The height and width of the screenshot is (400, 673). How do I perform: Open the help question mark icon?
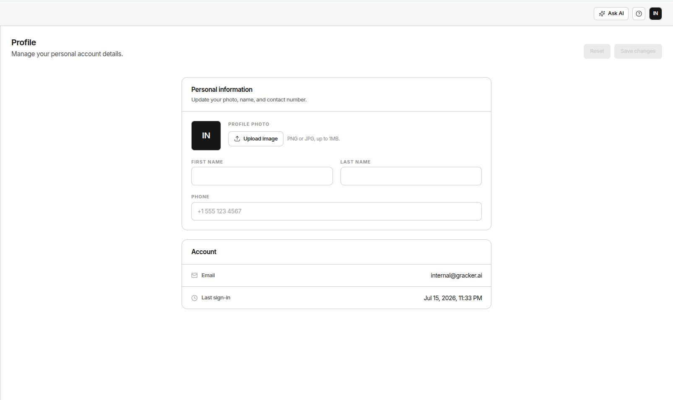(639, 13)
